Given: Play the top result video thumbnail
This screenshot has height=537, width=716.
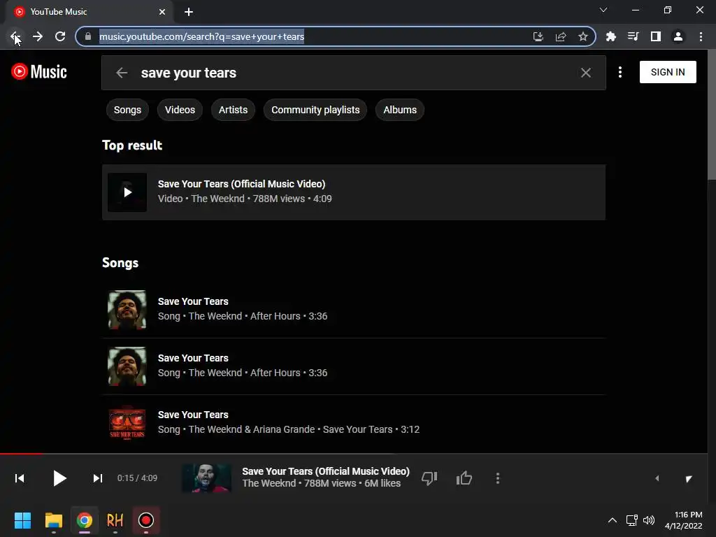Looking at the screenshot, I should coord(127,192).
